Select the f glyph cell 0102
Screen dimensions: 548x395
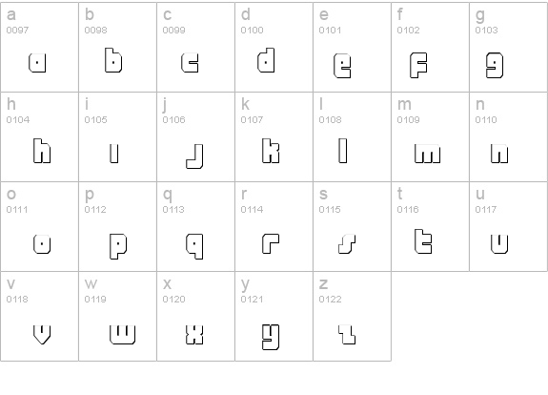430,48
